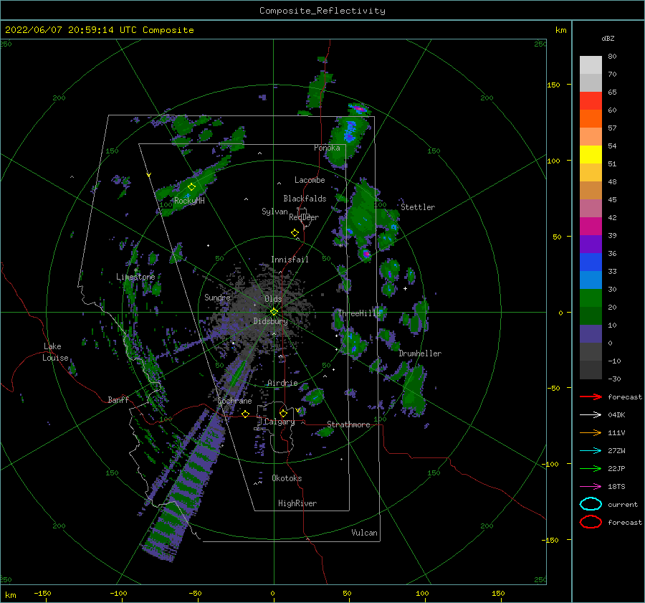The image size is (645, 603).
Task: Click the Calgary city label
Action: pos(279,422)
